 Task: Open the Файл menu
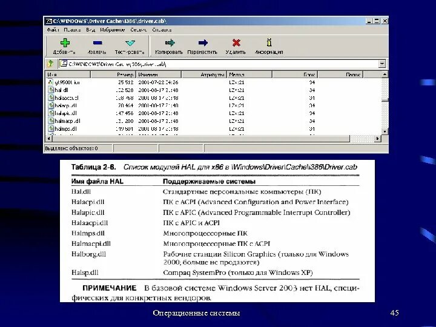pyautogui.click(x=53, y=30)
